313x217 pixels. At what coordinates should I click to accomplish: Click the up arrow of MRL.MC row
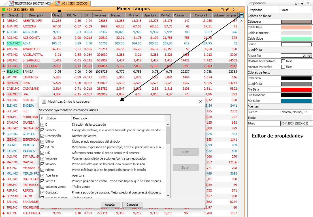point(3,173)
